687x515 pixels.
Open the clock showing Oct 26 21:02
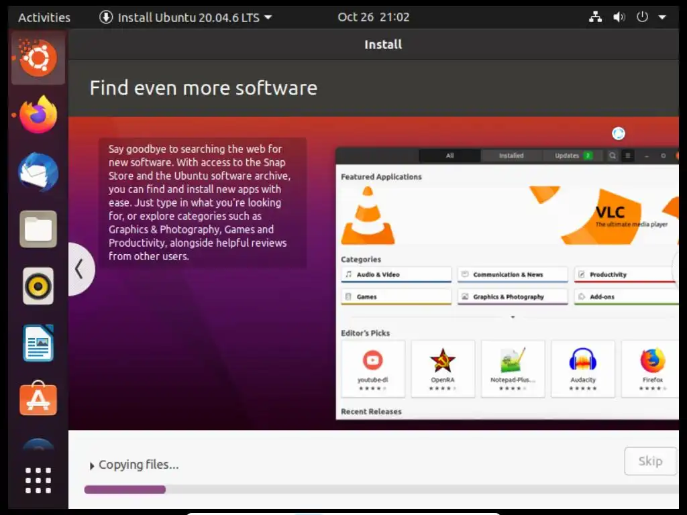373,17
